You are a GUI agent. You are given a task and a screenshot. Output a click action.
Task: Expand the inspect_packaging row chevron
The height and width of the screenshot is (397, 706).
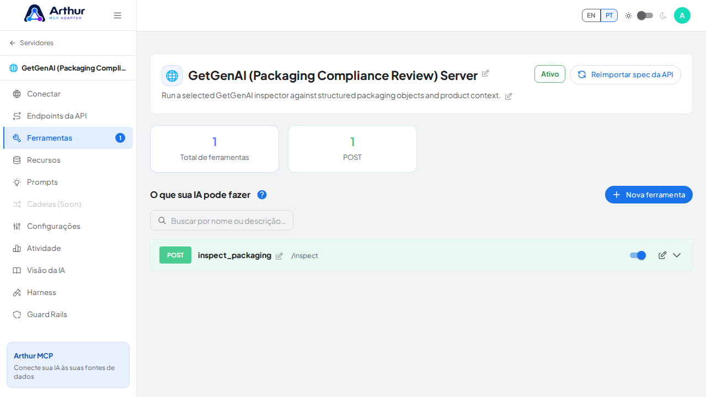pos(677,255)
